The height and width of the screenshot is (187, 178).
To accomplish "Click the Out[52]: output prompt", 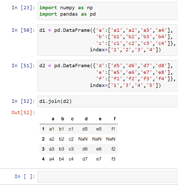I will (x=23, y=113).
